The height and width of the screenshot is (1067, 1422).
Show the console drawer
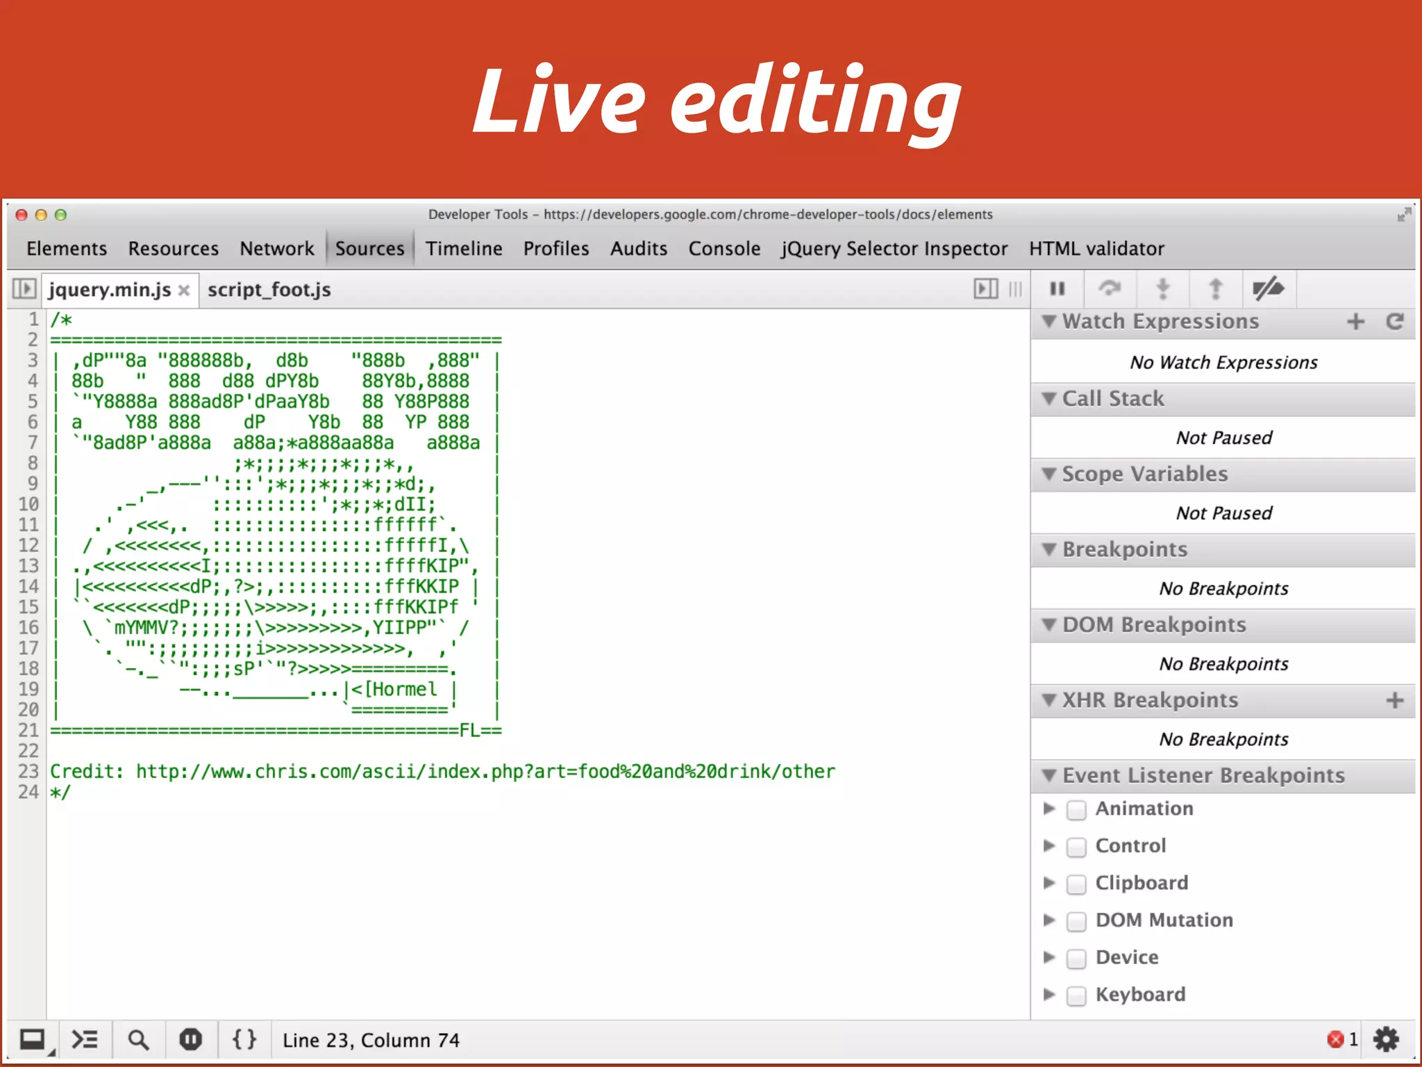coord(85,1040)
